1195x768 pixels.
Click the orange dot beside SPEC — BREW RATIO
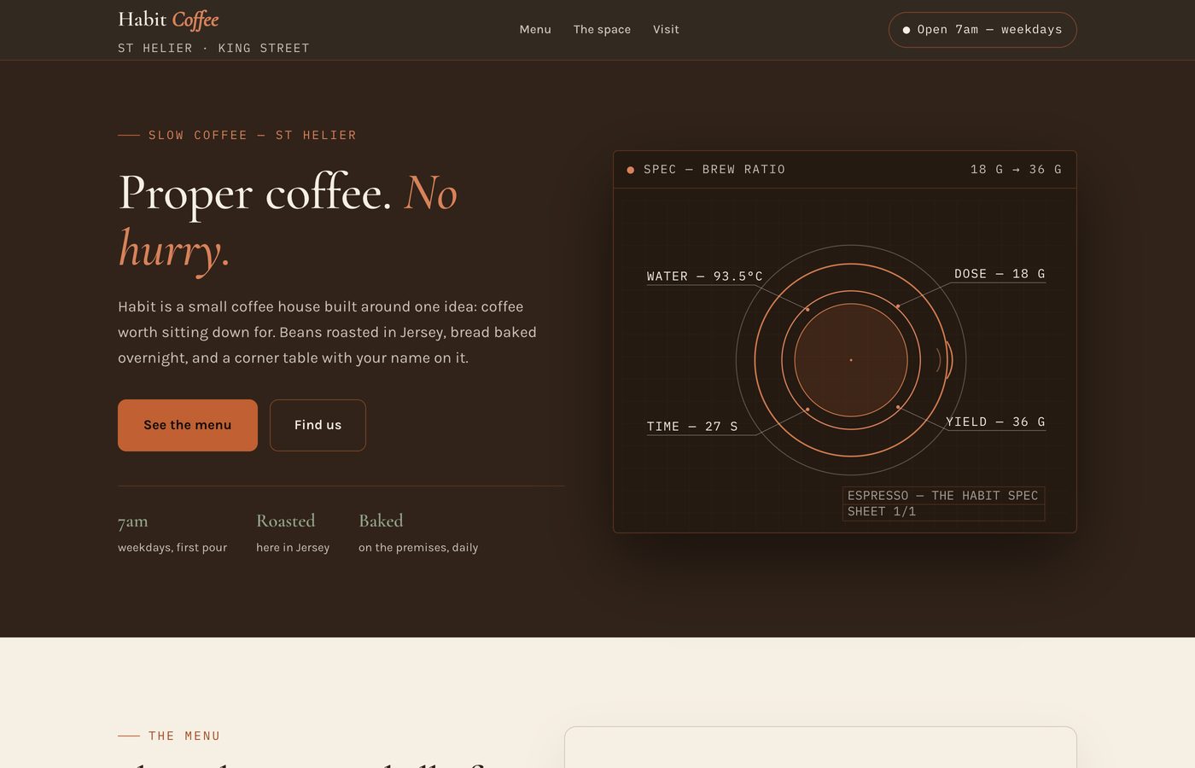[x=631, y=170]
